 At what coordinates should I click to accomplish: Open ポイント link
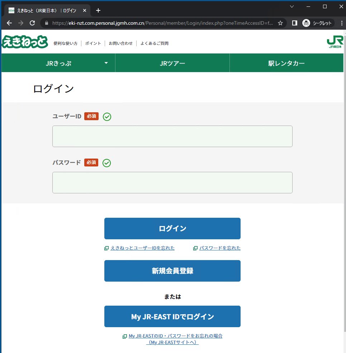(93, 43)
